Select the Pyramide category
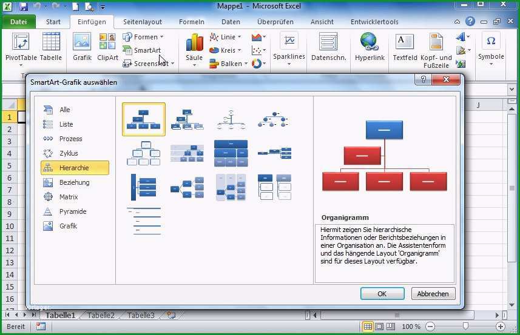520x335 pixels. 75,211
